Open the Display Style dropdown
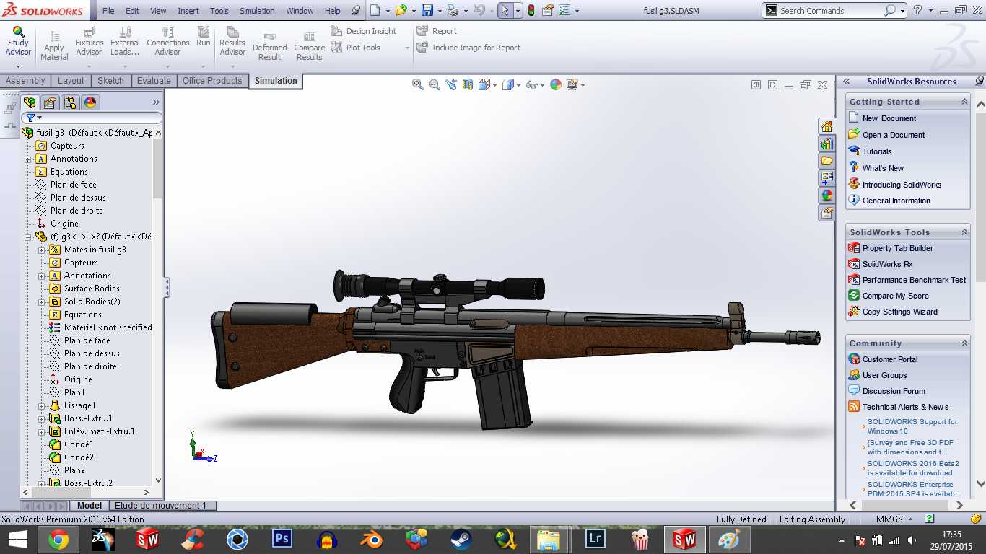 tap(519, 85)
